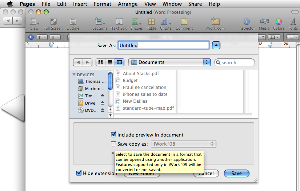Open the View toolbar menu in Pages

34,24
